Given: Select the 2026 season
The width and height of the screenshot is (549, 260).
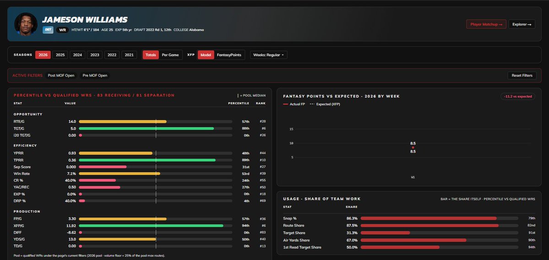Looking at the screenshot, I should pyautogui.click(x=43, y=55).
